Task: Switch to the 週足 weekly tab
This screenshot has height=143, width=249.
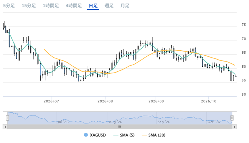Action: [x=109, y=6]
